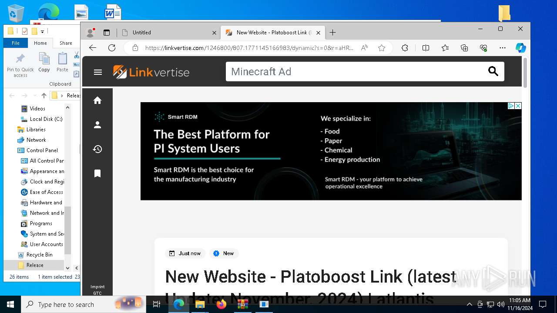Open Edge Browser essentials
The width and height of the screenshot is (557, 313).
coord(483,48)
